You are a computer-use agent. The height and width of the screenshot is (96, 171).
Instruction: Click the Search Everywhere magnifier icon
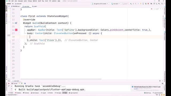point(162,4)
